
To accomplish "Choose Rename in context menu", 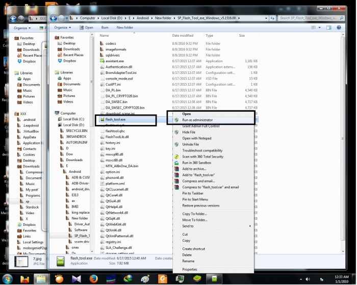I will pos(214,261).
